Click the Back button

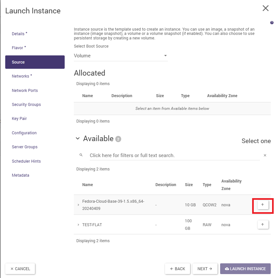coord(178,269)
